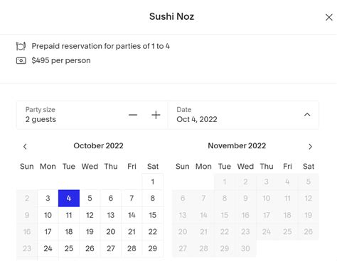
Task: Choose October 5 in the calendar
Action: pos(90,198)
